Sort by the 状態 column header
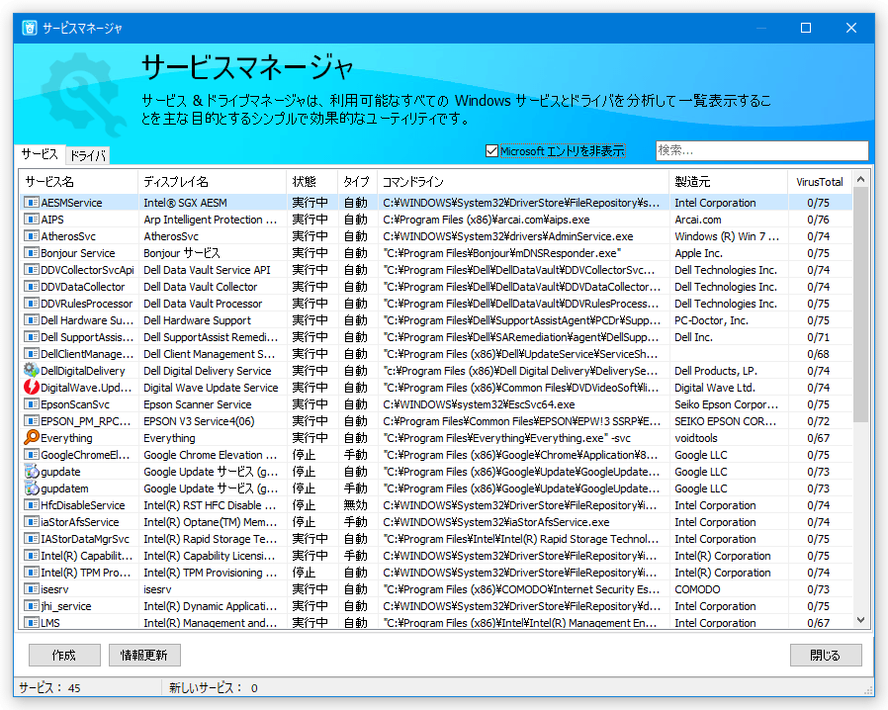This screenshot has width=888, height=710. (x=312, y=182)
